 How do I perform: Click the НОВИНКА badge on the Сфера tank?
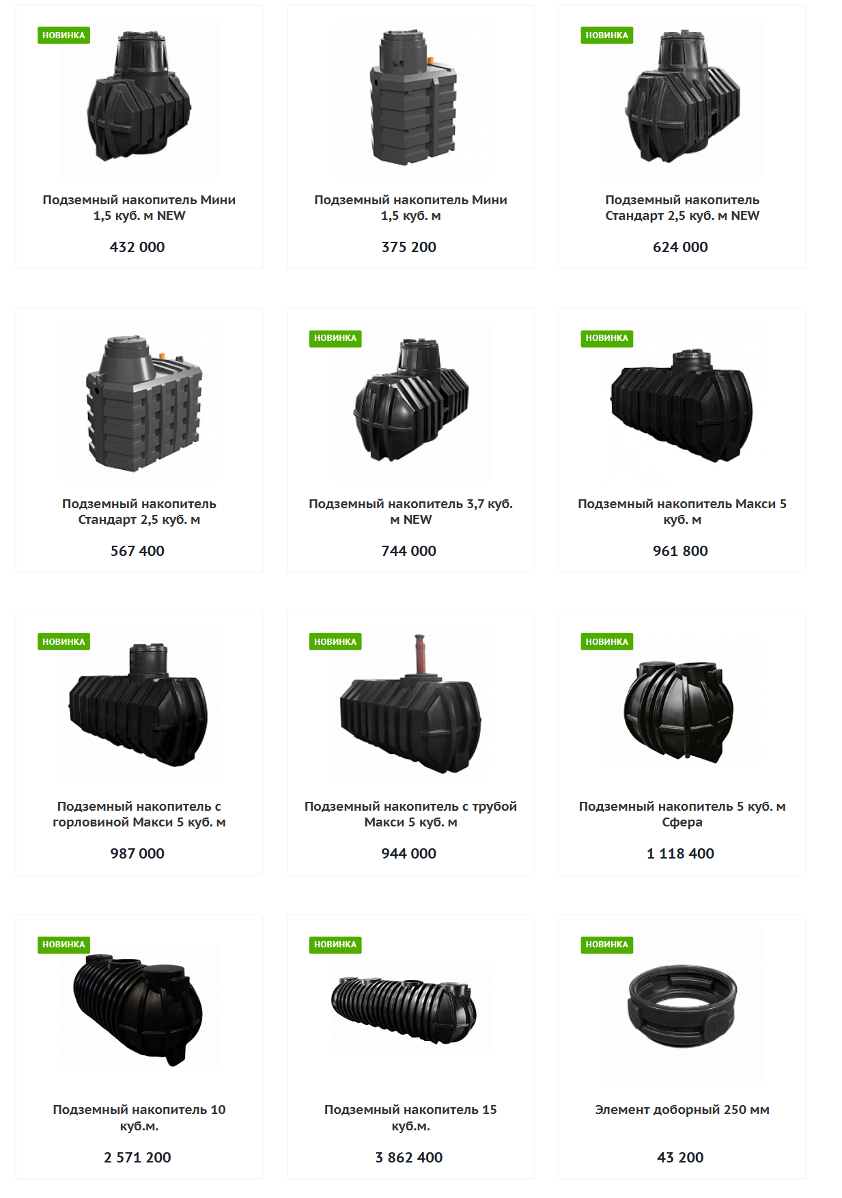tap(607, 641)
